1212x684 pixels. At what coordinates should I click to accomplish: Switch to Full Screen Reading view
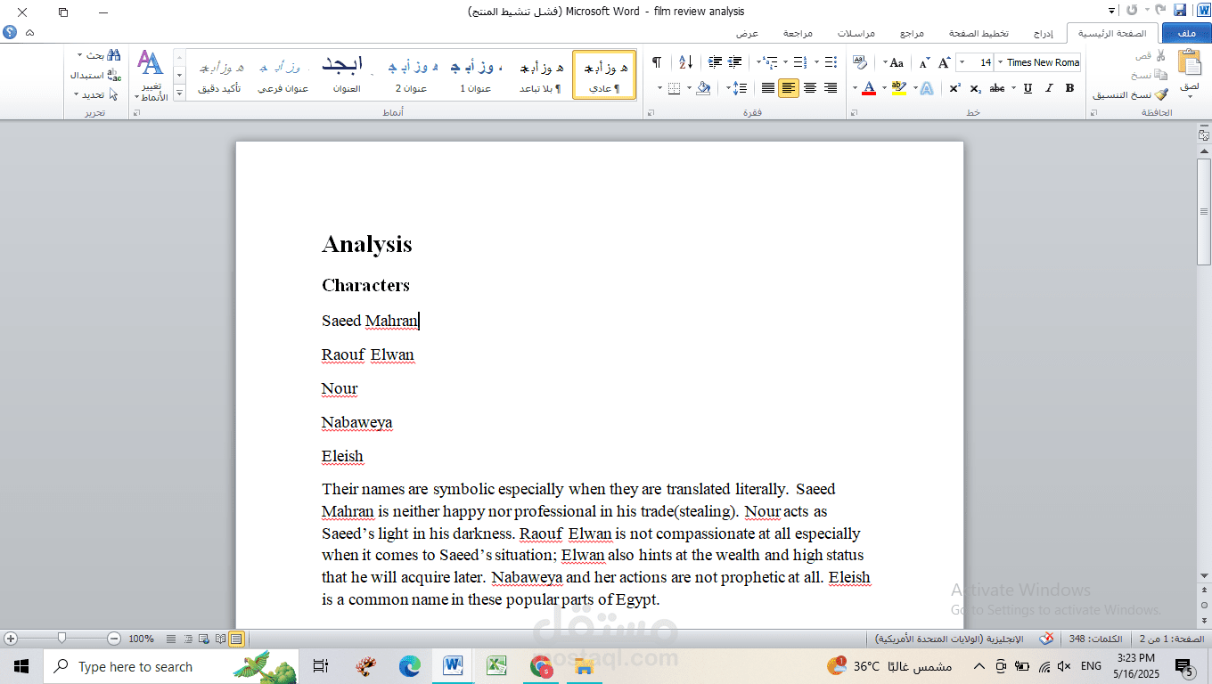219,639
